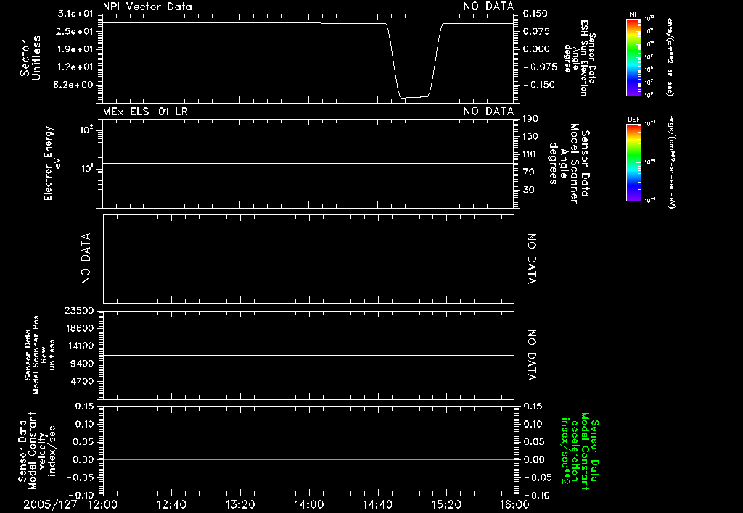Click the 0.000 sun elevation tick label
The width and height of the screenshot is (743, 513).
click(x=536, y=49)
